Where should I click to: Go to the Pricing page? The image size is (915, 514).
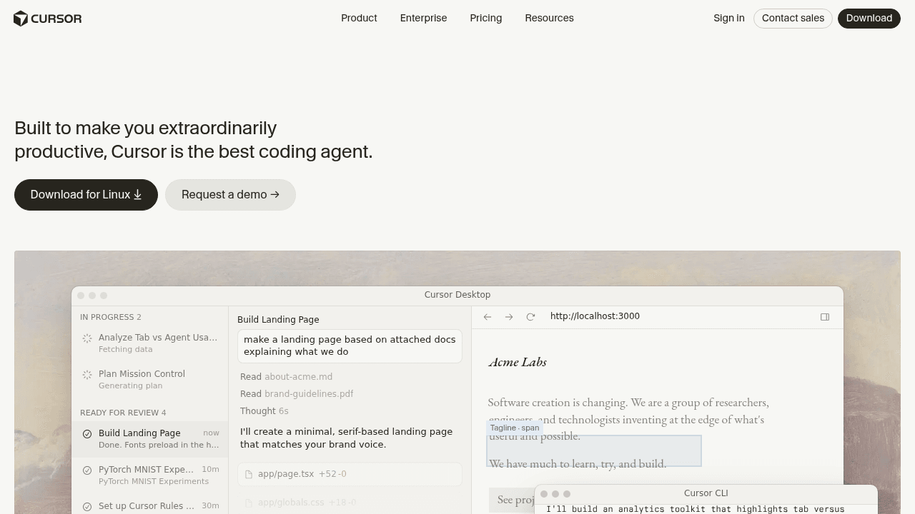pyautogui.click(x=486, y=18)
